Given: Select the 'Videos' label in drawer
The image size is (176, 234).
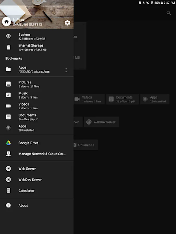Looking at the screenshot, I should tap(24, 104).
